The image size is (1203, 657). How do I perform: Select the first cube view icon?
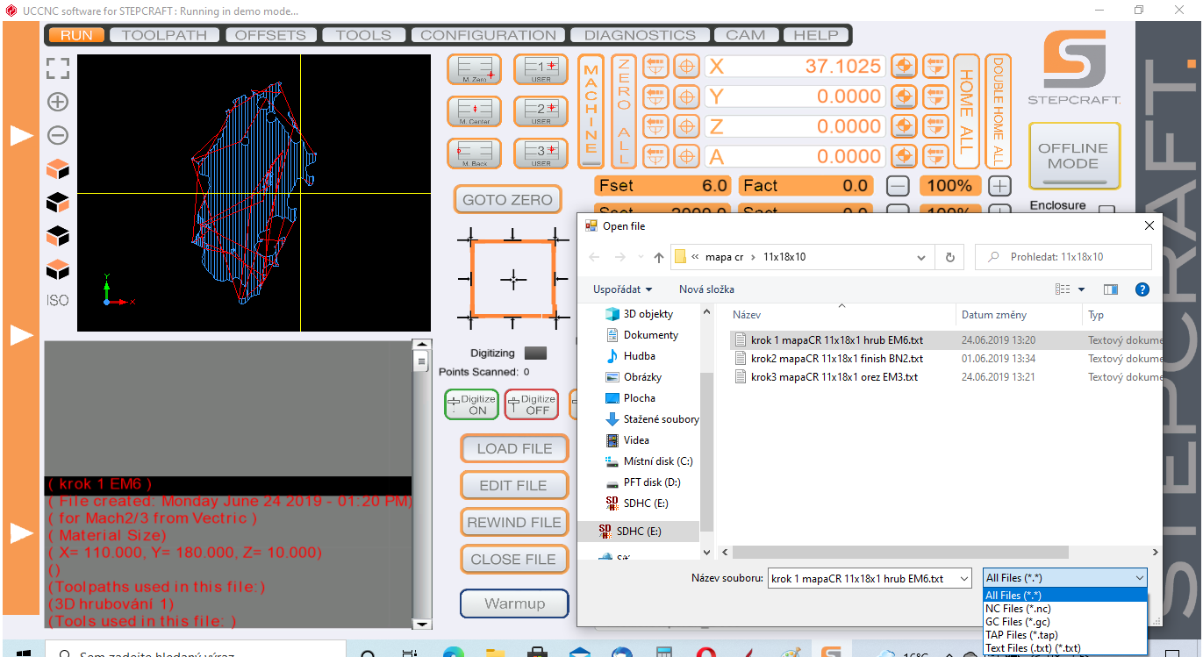tap(58, 169)
